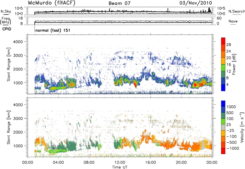The height and width of the screenshot is (169, 245).
Task: Click the 'Freq. [MHz]' axis label
Action: 6,21
